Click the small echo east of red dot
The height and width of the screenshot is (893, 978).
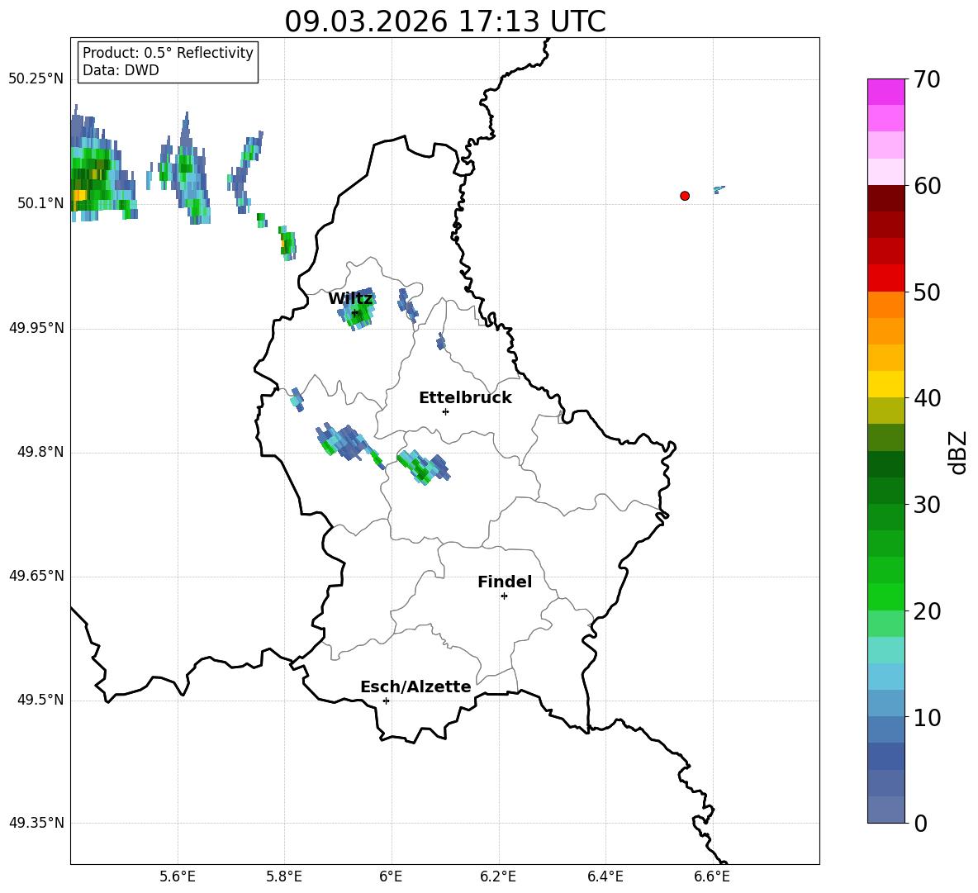click(719, 189)
